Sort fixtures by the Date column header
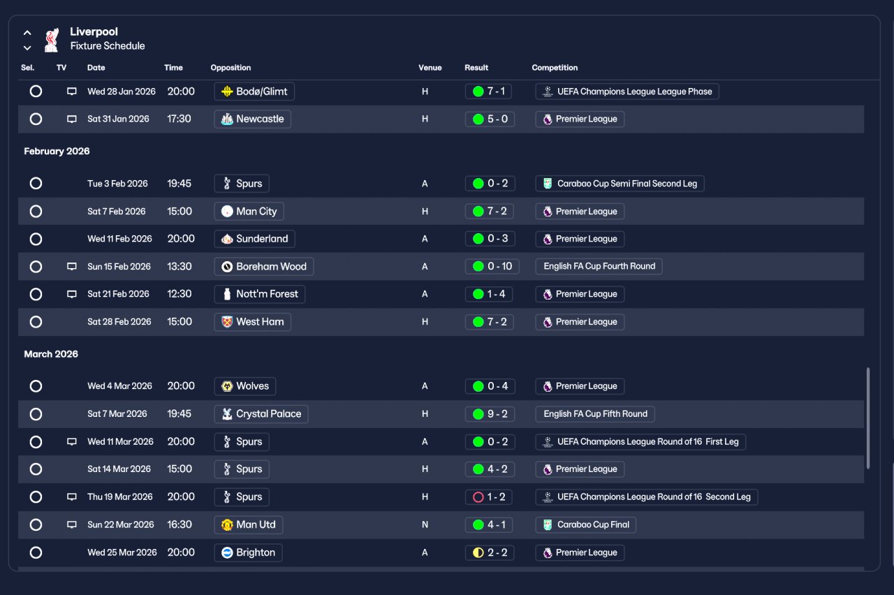894x595 pixels. click(x=96, y=68)
